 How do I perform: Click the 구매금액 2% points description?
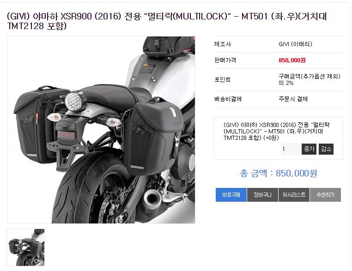(x=310, y=80)
